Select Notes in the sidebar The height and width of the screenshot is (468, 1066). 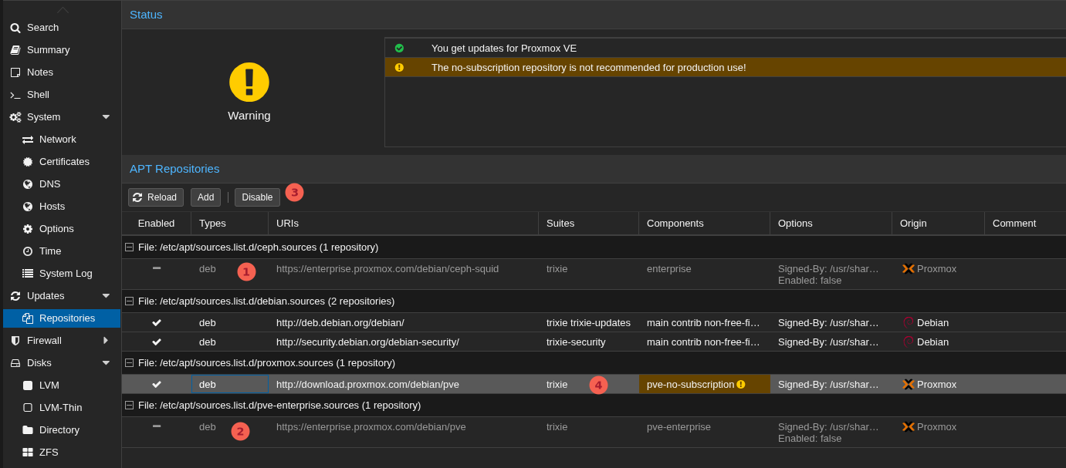15,72
